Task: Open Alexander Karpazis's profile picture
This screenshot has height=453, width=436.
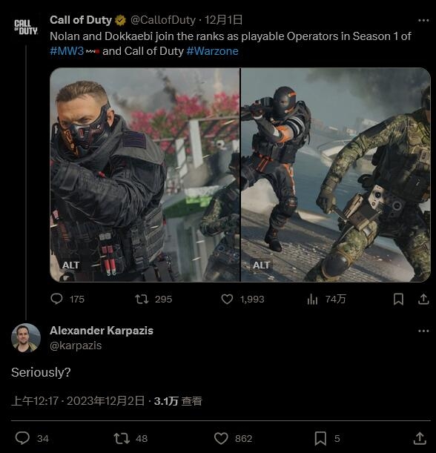Action: click(26, 338)
